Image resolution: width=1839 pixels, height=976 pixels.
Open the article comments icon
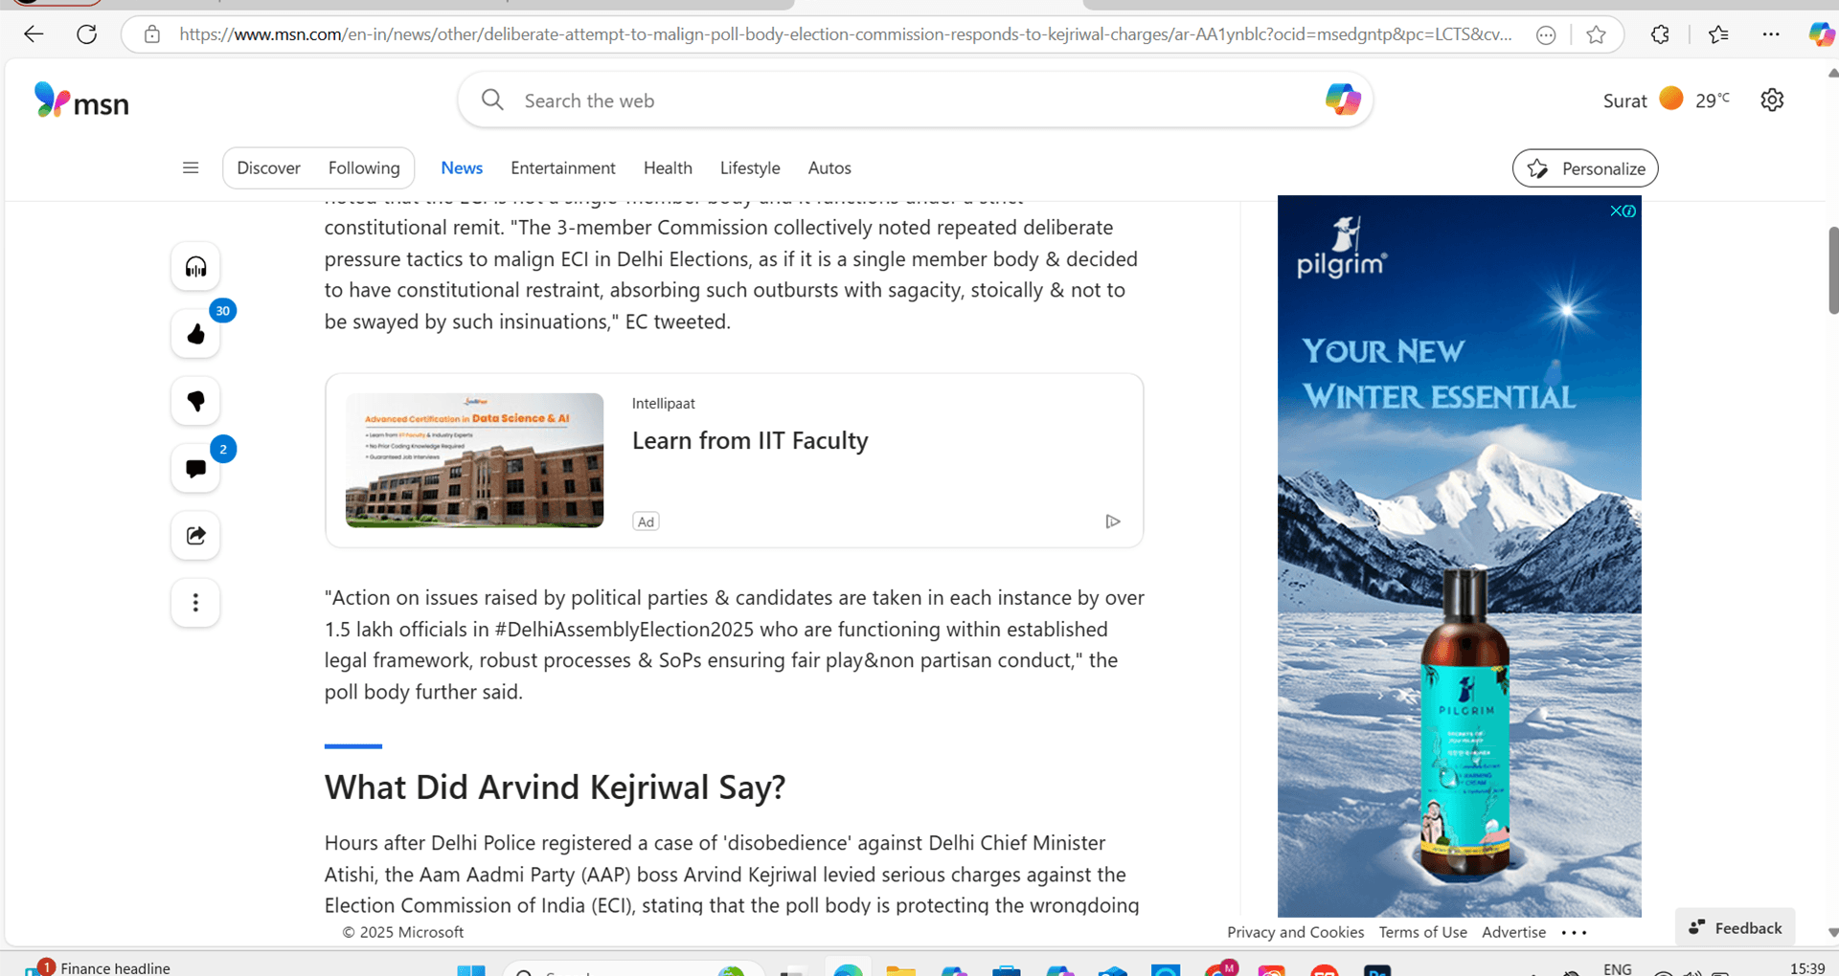point(195,468)
